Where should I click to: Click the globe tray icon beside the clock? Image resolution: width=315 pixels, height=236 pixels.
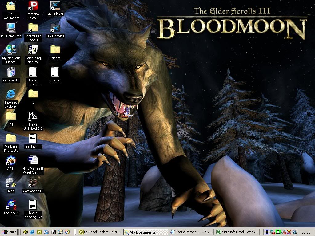[294, 232]
